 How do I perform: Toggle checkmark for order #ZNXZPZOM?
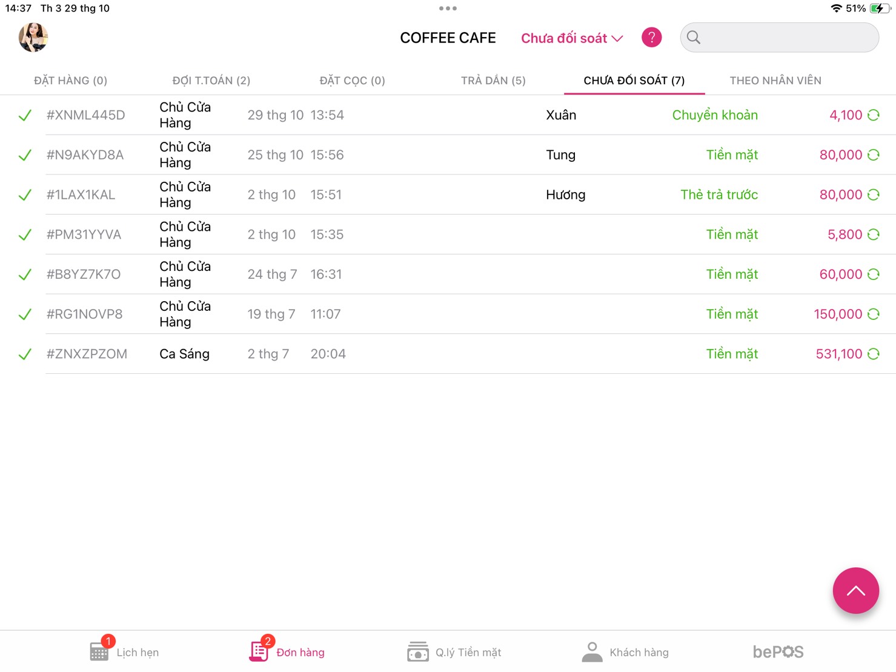tap(25, 354)
